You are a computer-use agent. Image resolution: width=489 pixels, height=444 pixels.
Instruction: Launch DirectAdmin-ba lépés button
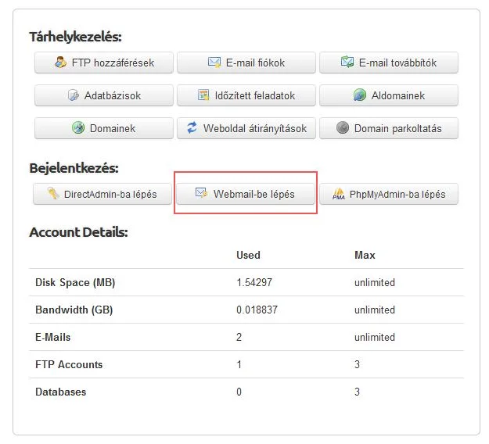coord(102,194)
